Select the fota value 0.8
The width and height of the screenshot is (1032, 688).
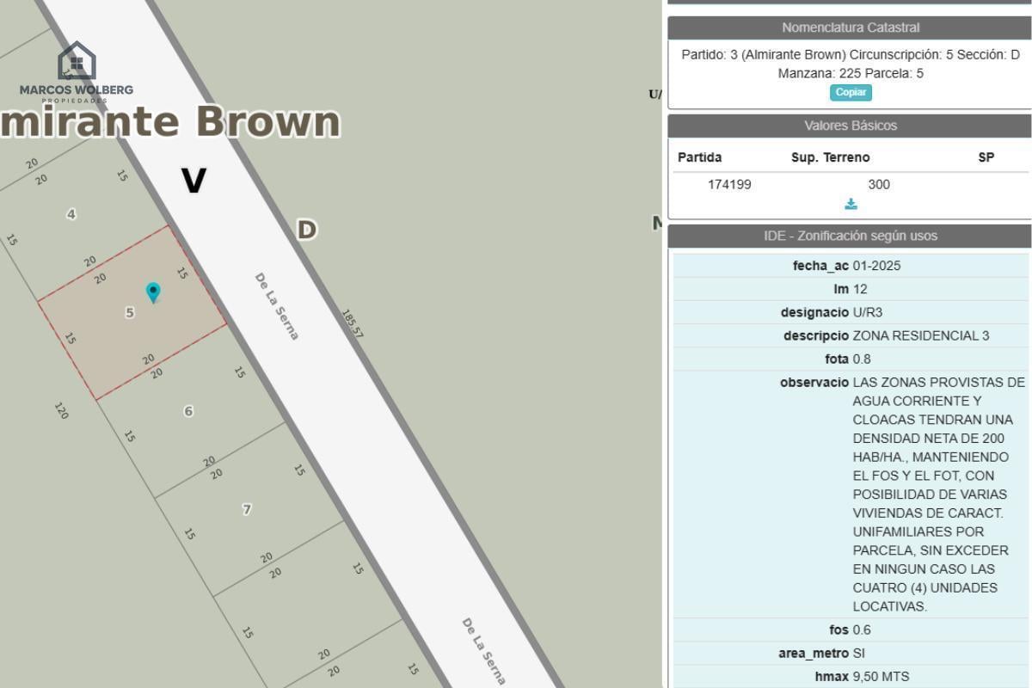(862, 359)
